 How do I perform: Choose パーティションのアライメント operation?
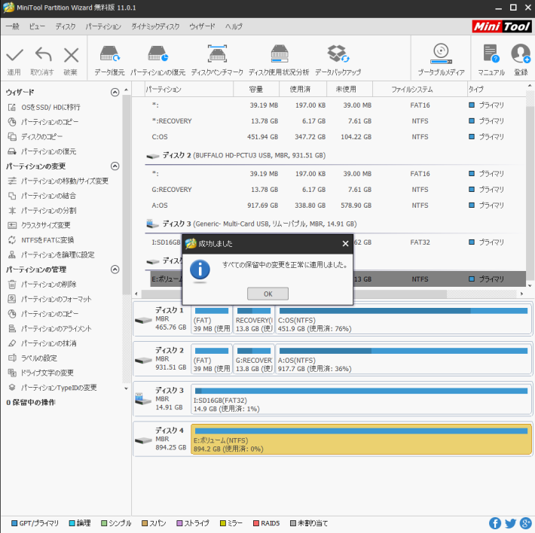[50, 328]
